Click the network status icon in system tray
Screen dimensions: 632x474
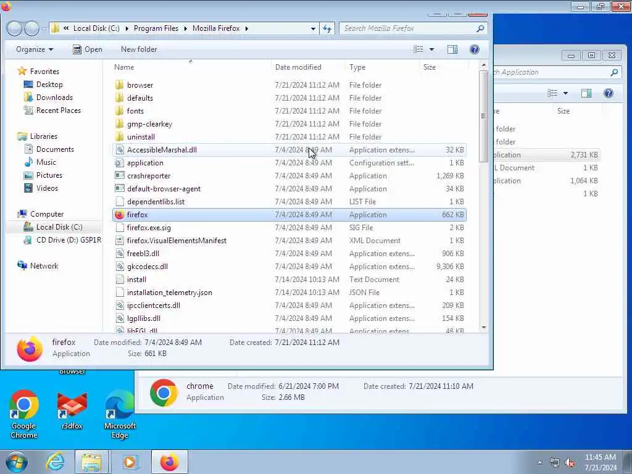(555, 463)
